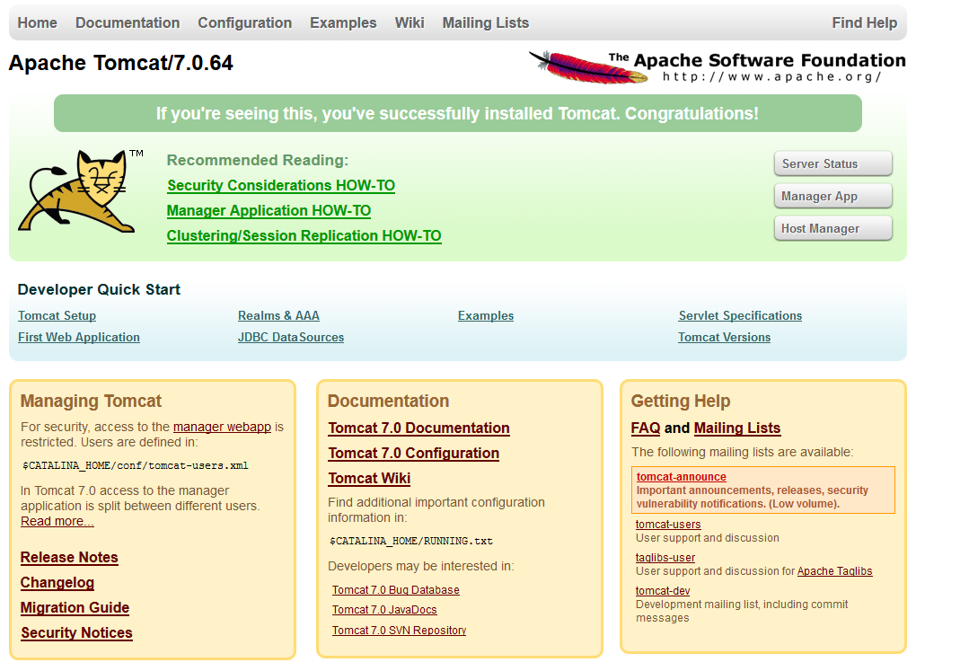Click the Apache Software Foundation feather logo

(x=717, y=66)
